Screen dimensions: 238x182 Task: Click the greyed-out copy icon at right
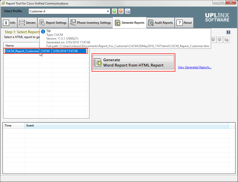[226, 40]
